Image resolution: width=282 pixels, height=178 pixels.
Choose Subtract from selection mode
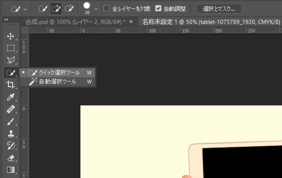point(69,8)
